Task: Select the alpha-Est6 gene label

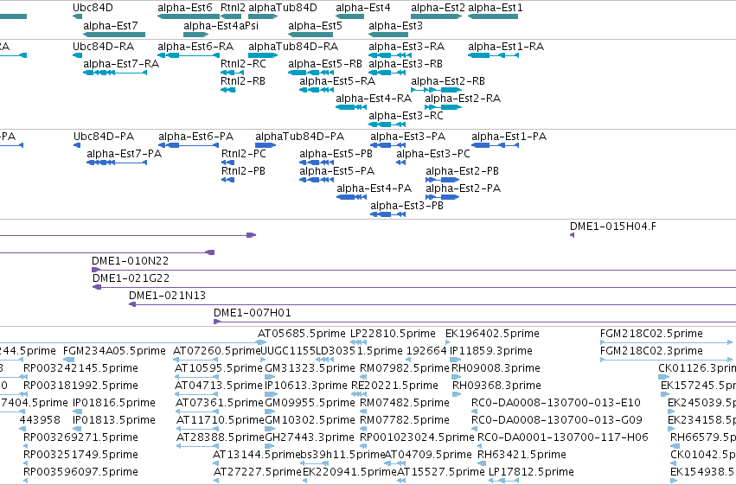Action: click(x=185, y=8)
